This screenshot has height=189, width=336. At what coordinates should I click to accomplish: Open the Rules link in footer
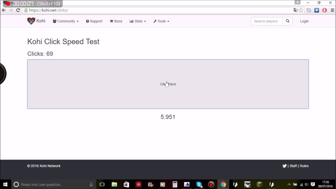coord(304,166)
